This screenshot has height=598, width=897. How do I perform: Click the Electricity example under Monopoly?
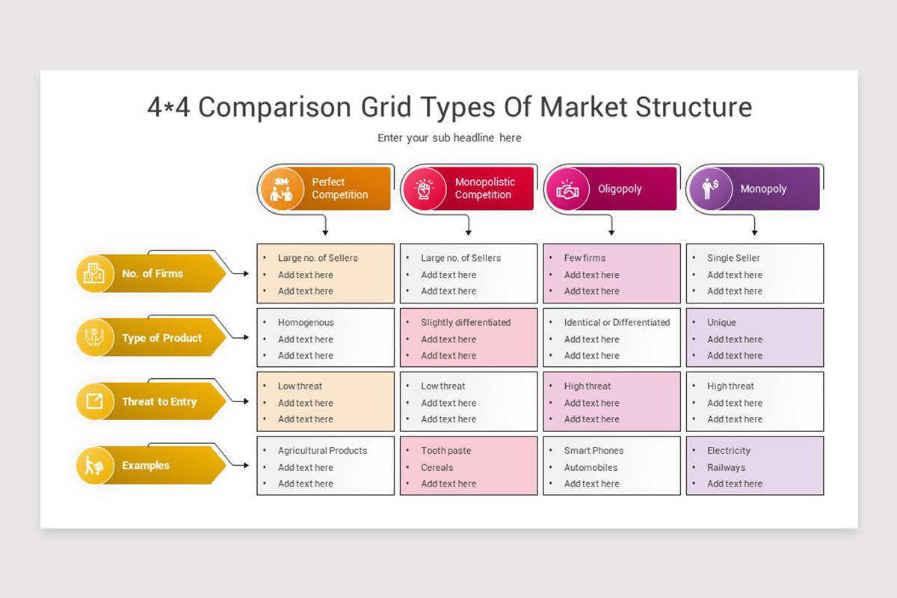tap(729, 451)
